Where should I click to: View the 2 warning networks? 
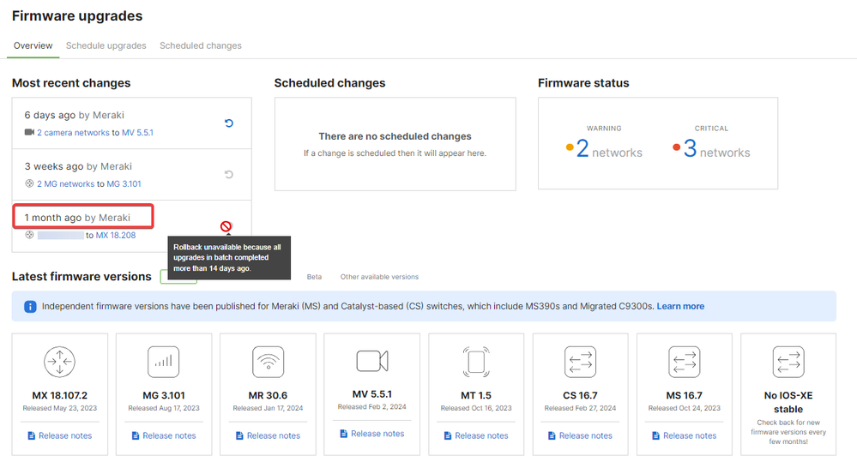pos(609,148)
